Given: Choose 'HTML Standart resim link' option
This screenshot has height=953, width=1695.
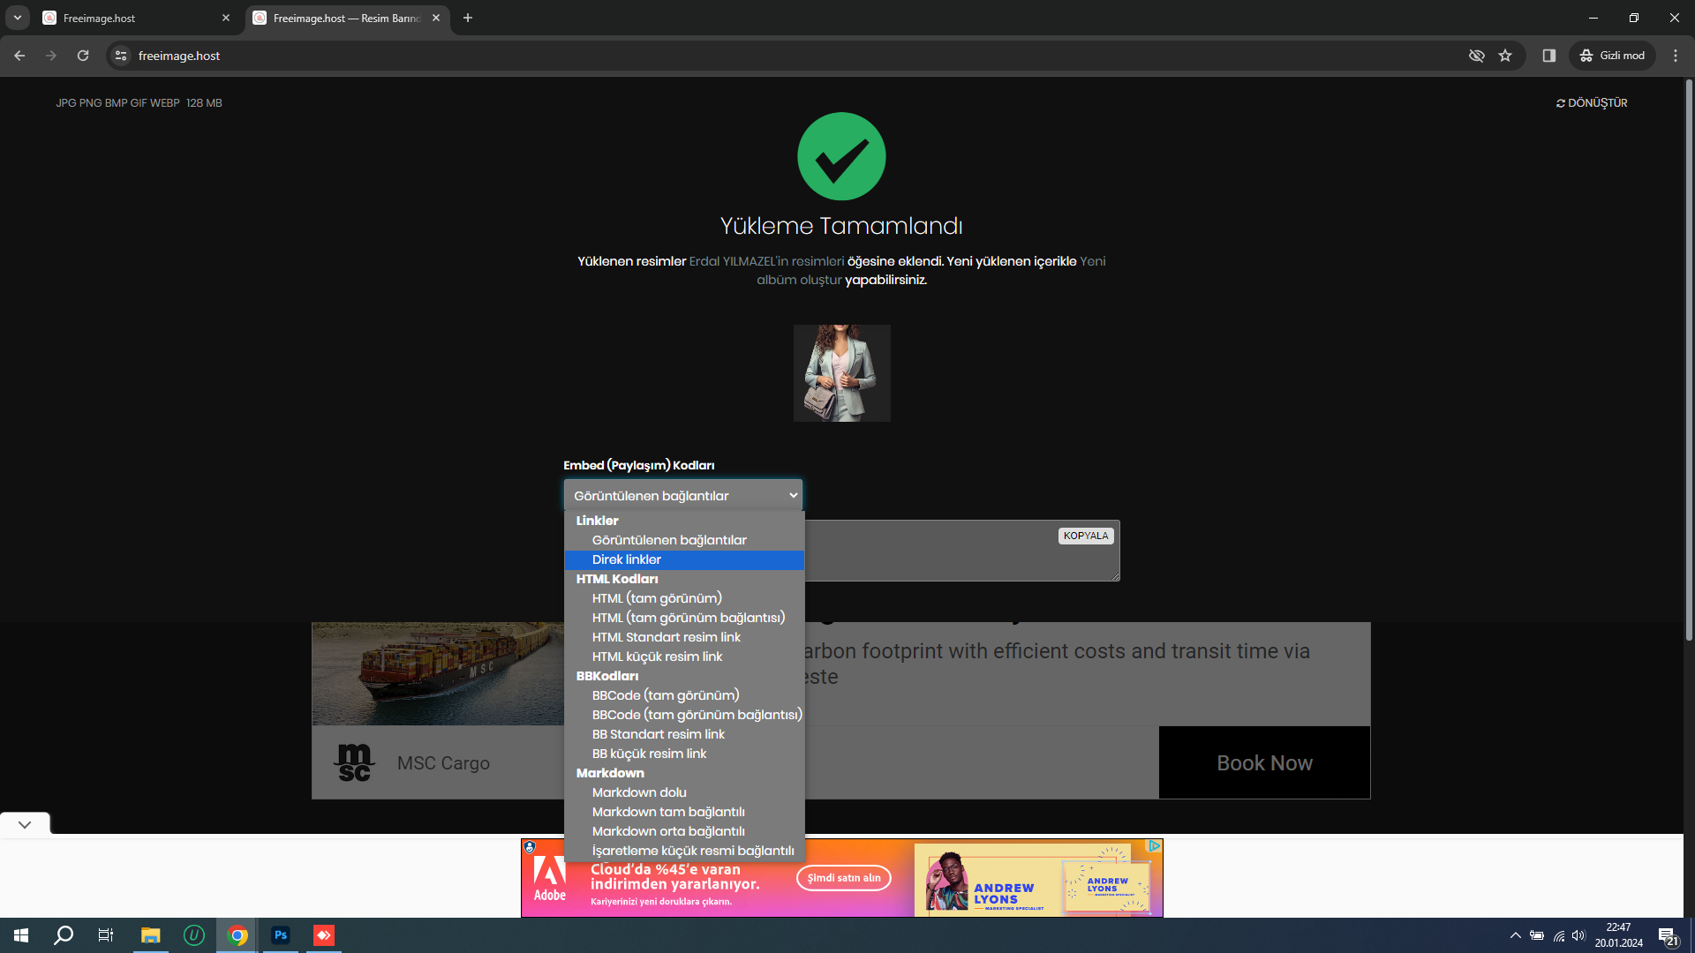Looking at the screenshot, I should [x=666, y=637].
